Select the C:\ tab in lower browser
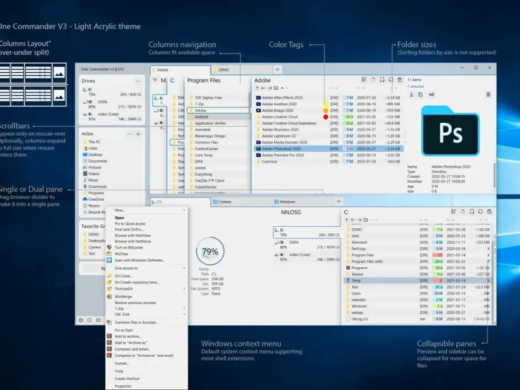 [181, 201]
